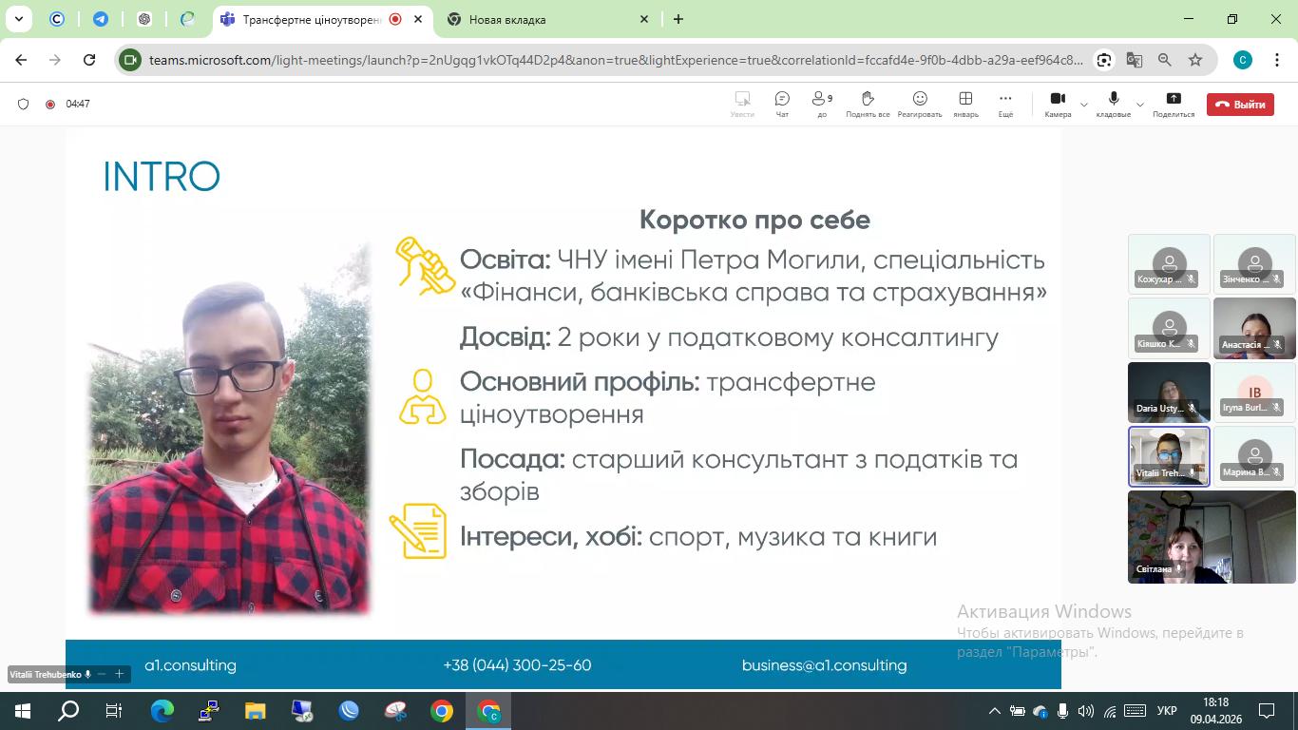Open the More options ellipsis menu
The image size is (1298, 730).
click(1005, 104)
